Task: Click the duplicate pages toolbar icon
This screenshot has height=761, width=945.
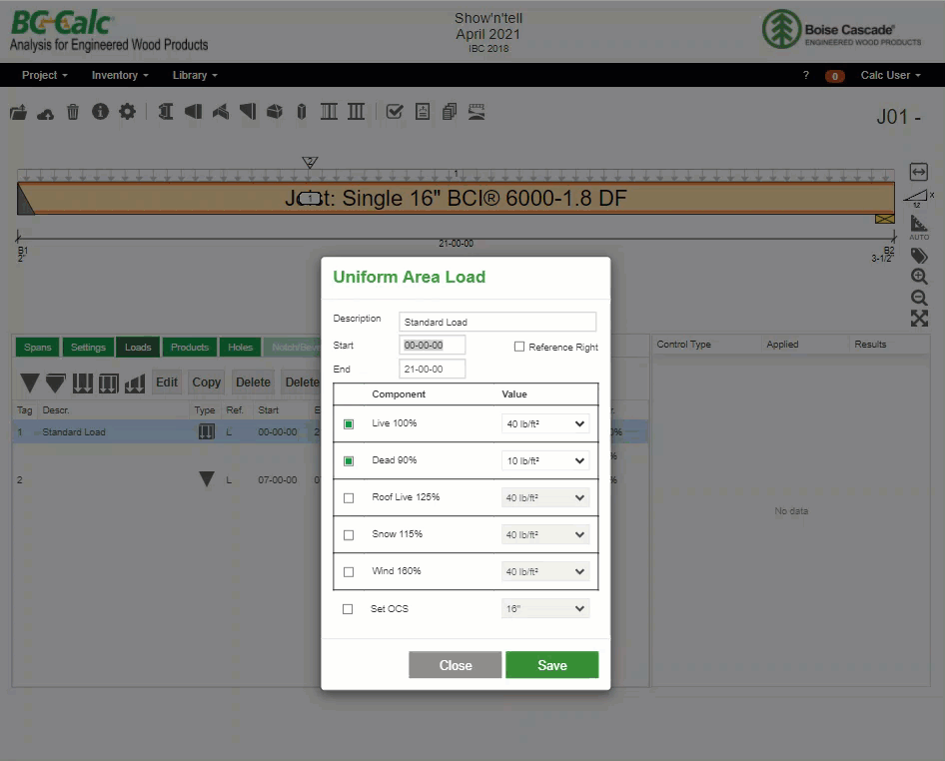Action: coord(450,112)
